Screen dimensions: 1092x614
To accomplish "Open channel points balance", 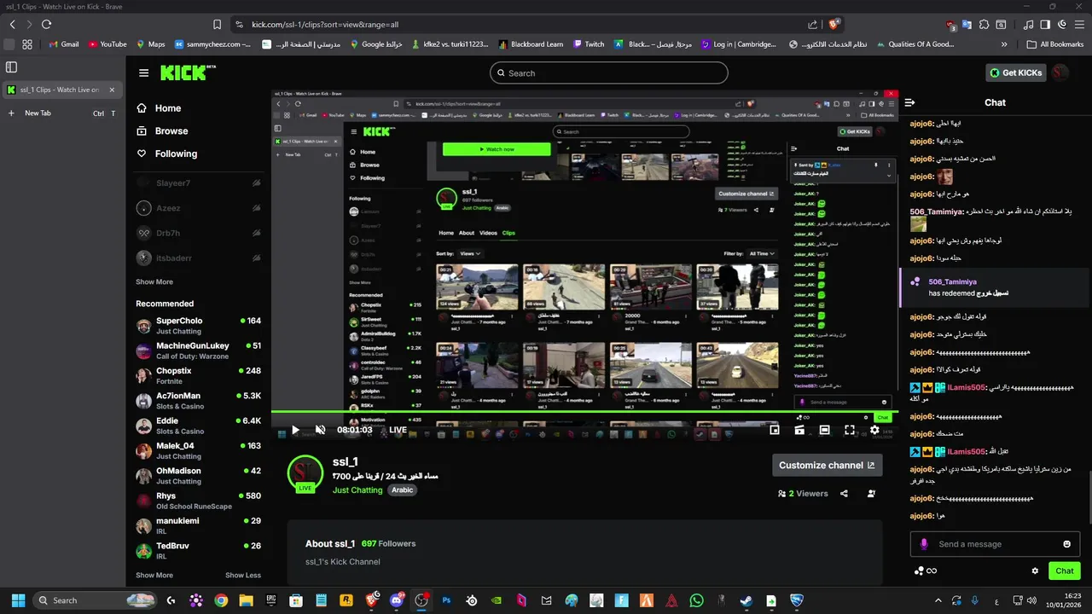I will point(926,571).
